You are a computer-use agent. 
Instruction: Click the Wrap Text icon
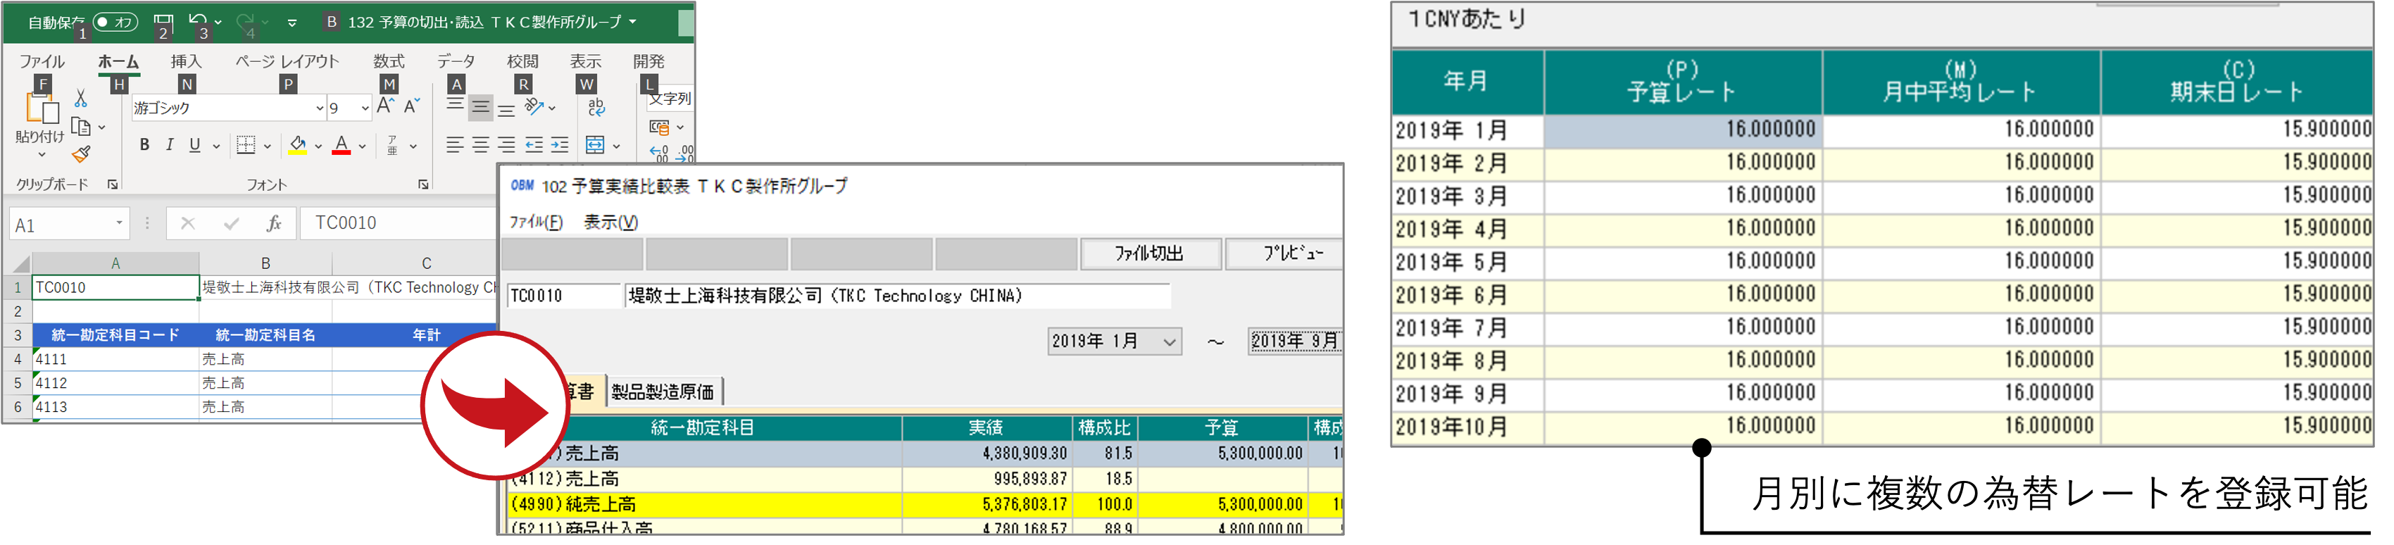(x=596, y=107)
